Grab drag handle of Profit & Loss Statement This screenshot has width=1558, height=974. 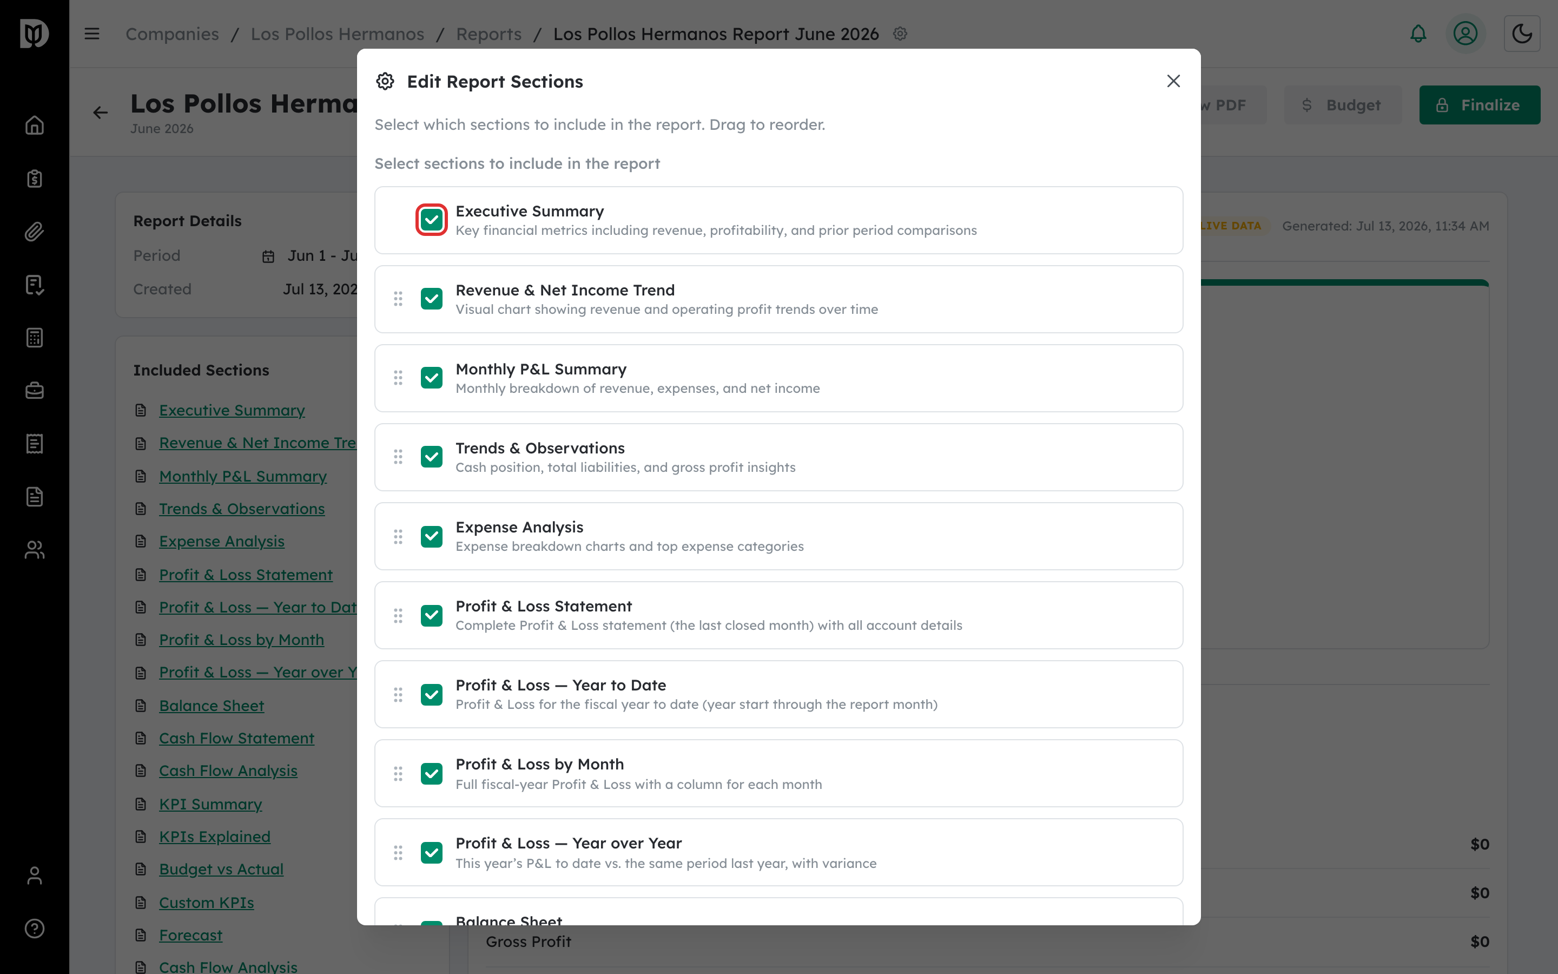point(398,616)
